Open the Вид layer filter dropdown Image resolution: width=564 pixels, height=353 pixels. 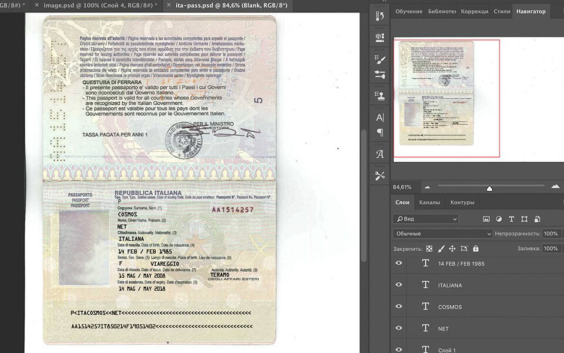pos(426,219)
